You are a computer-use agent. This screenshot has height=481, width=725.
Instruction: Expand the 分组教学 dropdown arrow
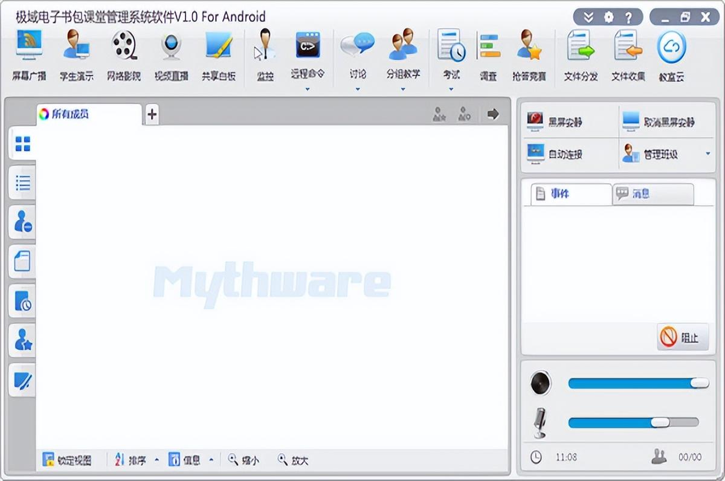[403, 89]
